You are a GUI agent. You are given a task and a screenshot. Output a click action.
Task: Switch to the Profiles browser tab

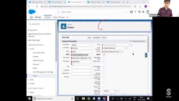(x=115, y=2)
